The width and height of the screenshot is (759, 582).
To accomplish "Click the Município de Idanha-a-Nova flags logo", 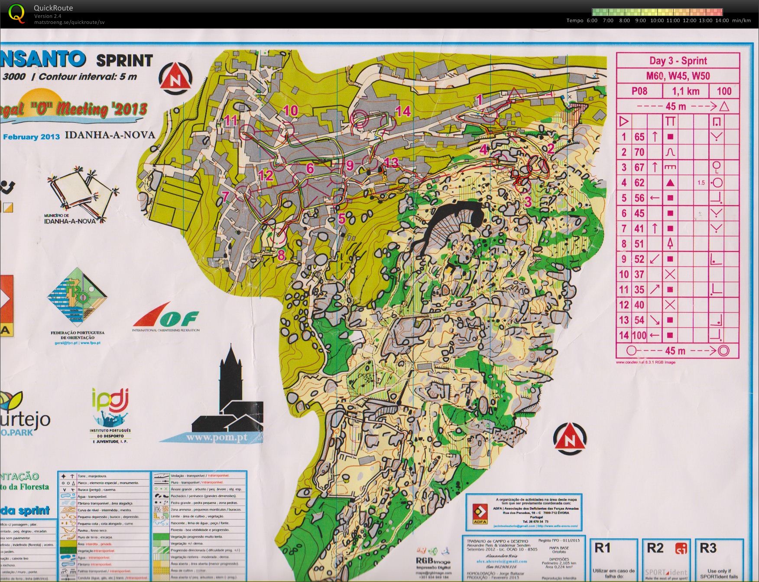I will tap(82, 194).
